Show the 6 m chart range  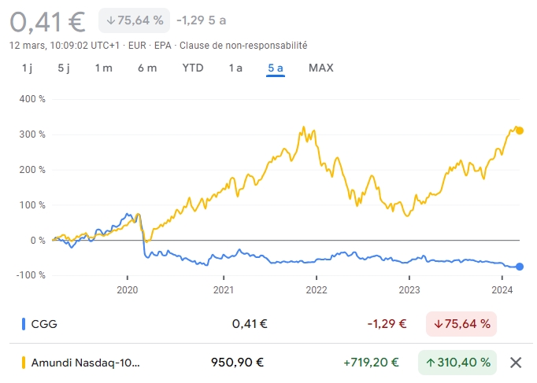147,68
